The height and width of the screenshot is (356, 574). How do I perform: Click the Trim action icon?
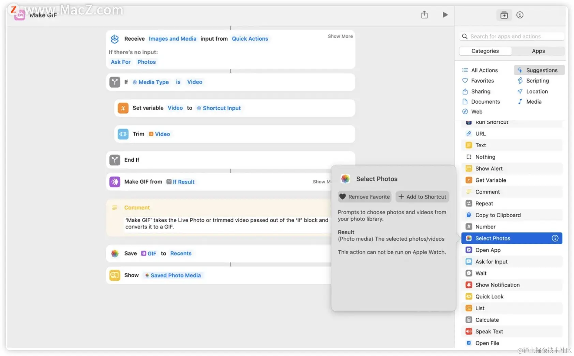123,134
